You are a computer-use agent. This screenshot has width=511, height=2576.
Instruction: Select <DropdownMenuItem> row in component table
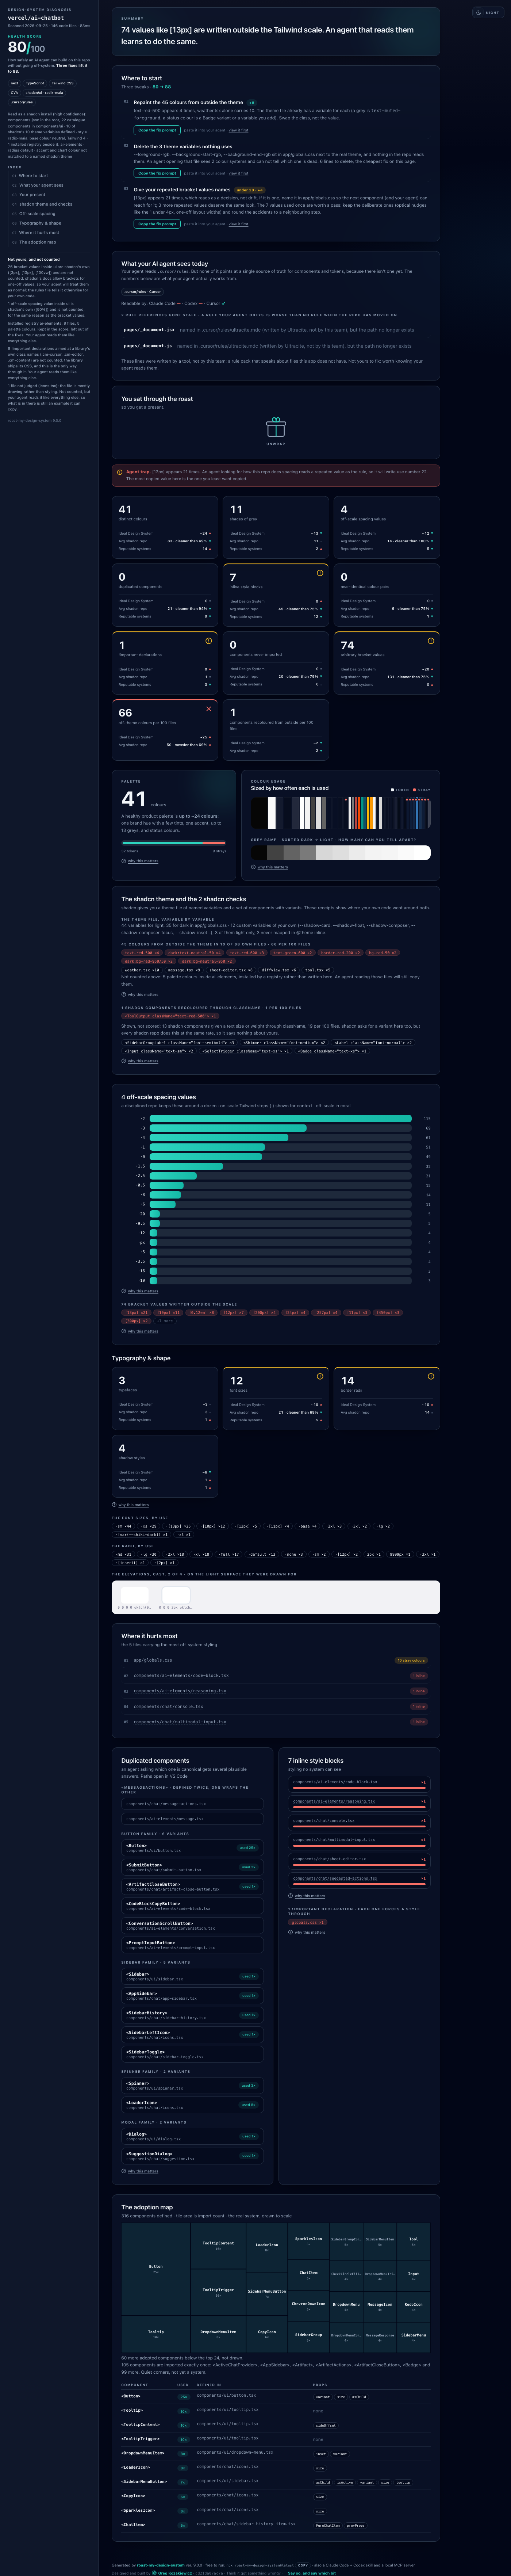click(x=276, y=2453)
